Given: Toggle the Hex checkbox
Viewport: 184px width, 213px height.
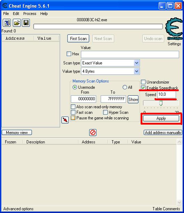Looking at the screenshot, I should (x=69, y=54).
